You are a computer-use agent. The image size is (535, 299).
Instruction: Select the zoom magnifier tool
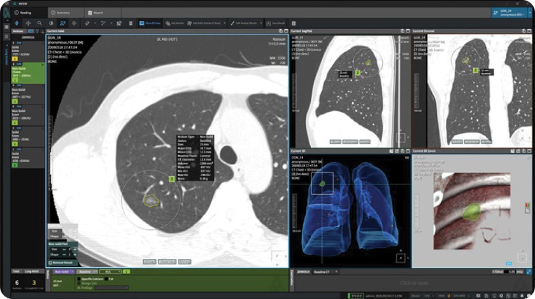[40, 23]
